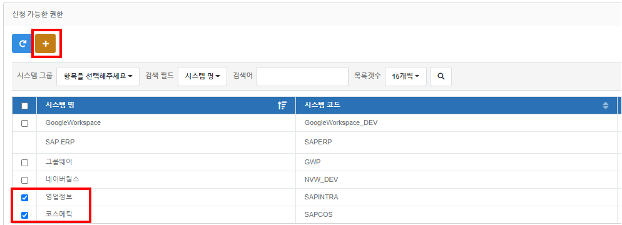The width and height of the screenshot is (622, 225).
Task: Click the 신청 가능한 권한 panel title
Action: coord(38,14)
